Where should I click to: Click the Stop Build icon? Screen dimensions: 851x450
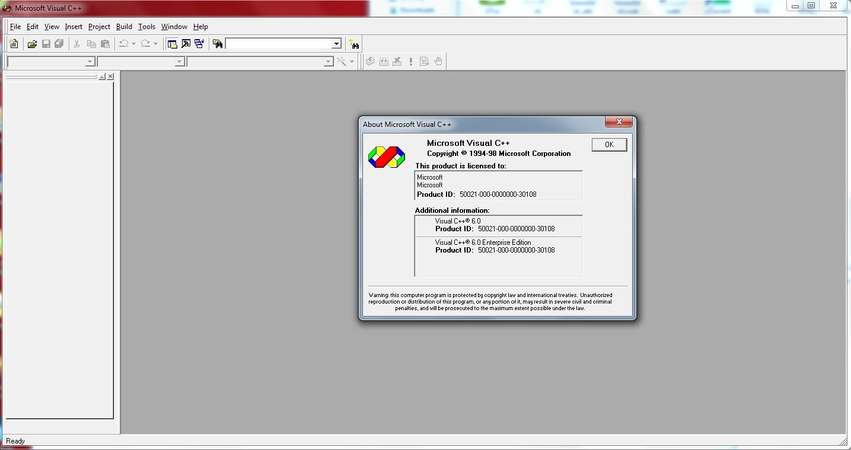tap(397, 61)
